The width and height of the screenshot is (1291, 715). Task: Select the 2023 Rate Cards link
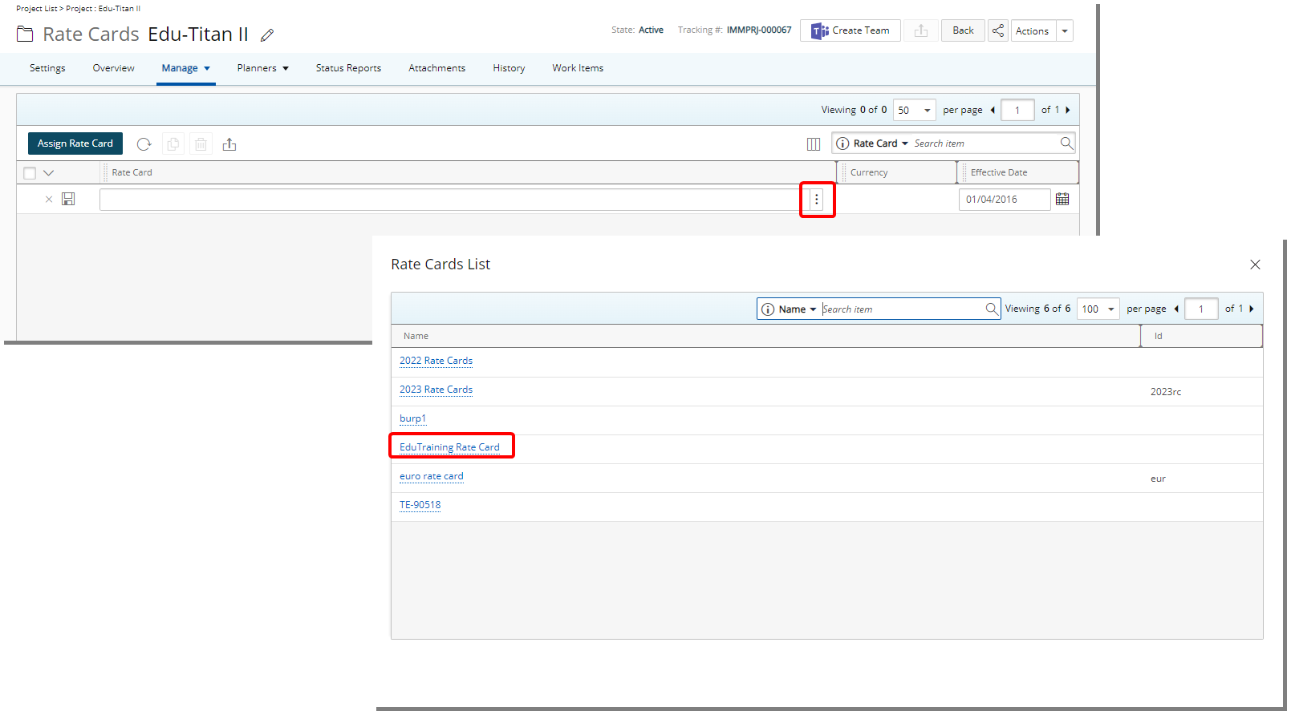coord(436,390)
